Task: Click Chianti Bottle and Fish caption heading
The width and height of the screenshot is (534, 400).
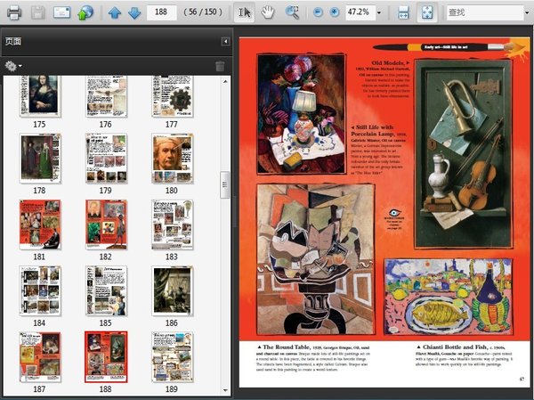Action: pyautogui.click(x=455, y=347)
